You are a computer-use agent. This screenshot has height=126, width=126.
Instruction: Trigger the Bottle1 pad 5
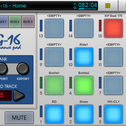54,85
